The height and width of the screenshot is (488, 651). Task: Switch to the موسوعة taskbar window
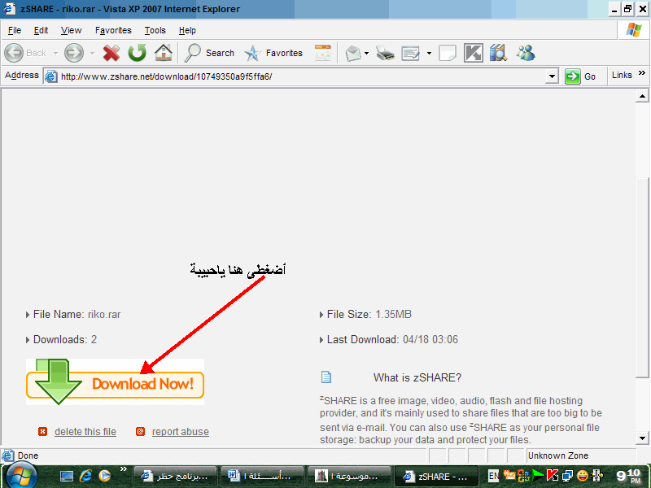[349, 477]
